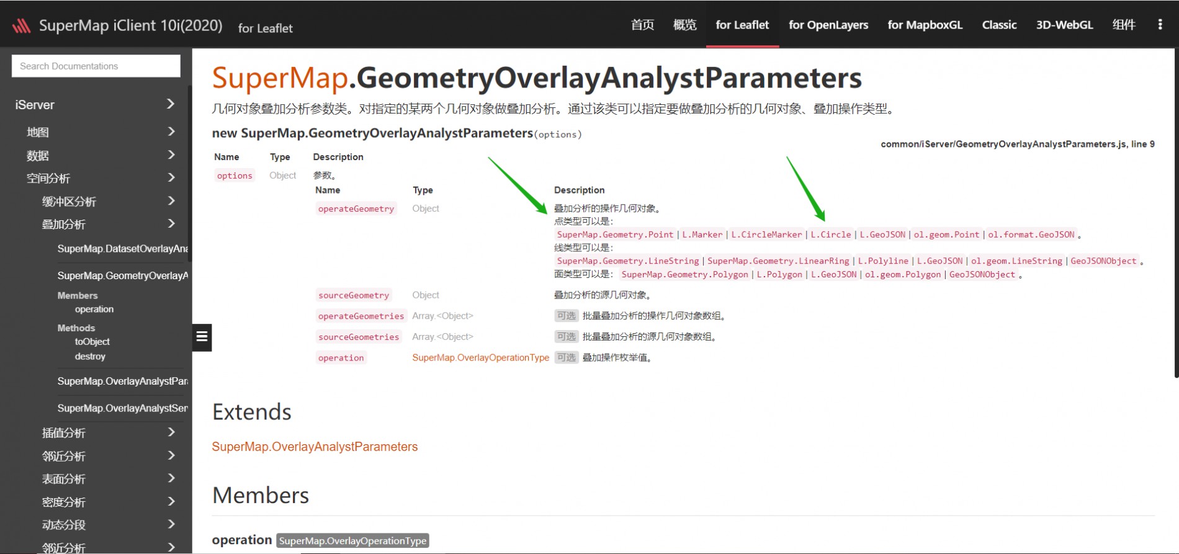Viewport: 1179px width, 554px height.
Task: Open GeometryOverlayAnalystParameters.js line 9 source link
Action: pos(1018,144)
